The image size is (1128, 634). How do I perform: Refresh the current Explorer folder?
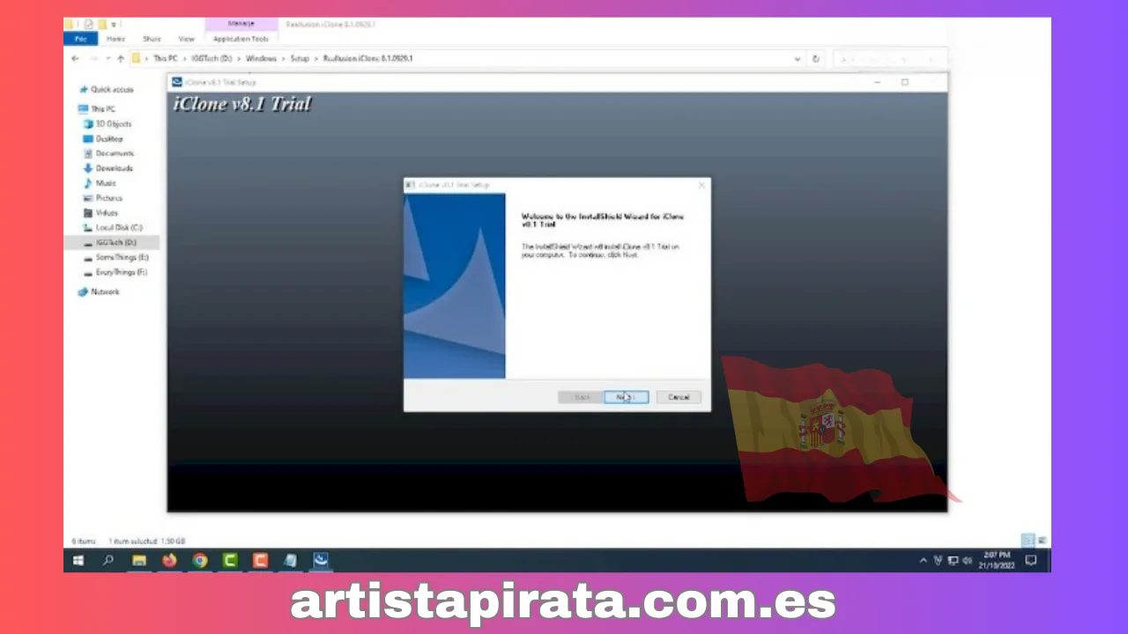[816, 58]
